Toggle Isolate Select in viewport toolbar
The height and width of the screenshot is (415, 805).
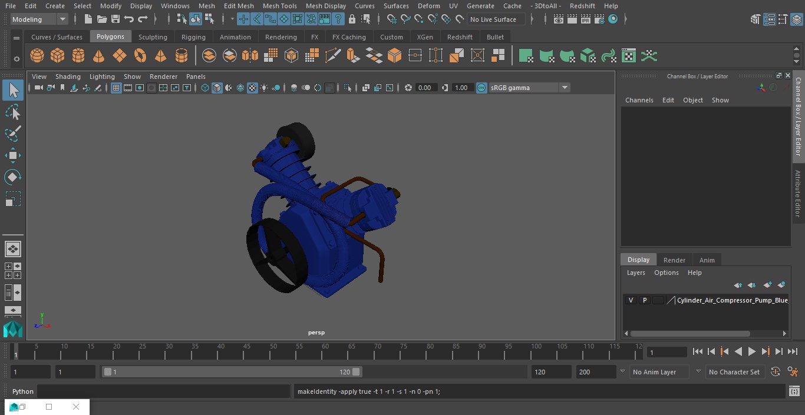(348, 88)
